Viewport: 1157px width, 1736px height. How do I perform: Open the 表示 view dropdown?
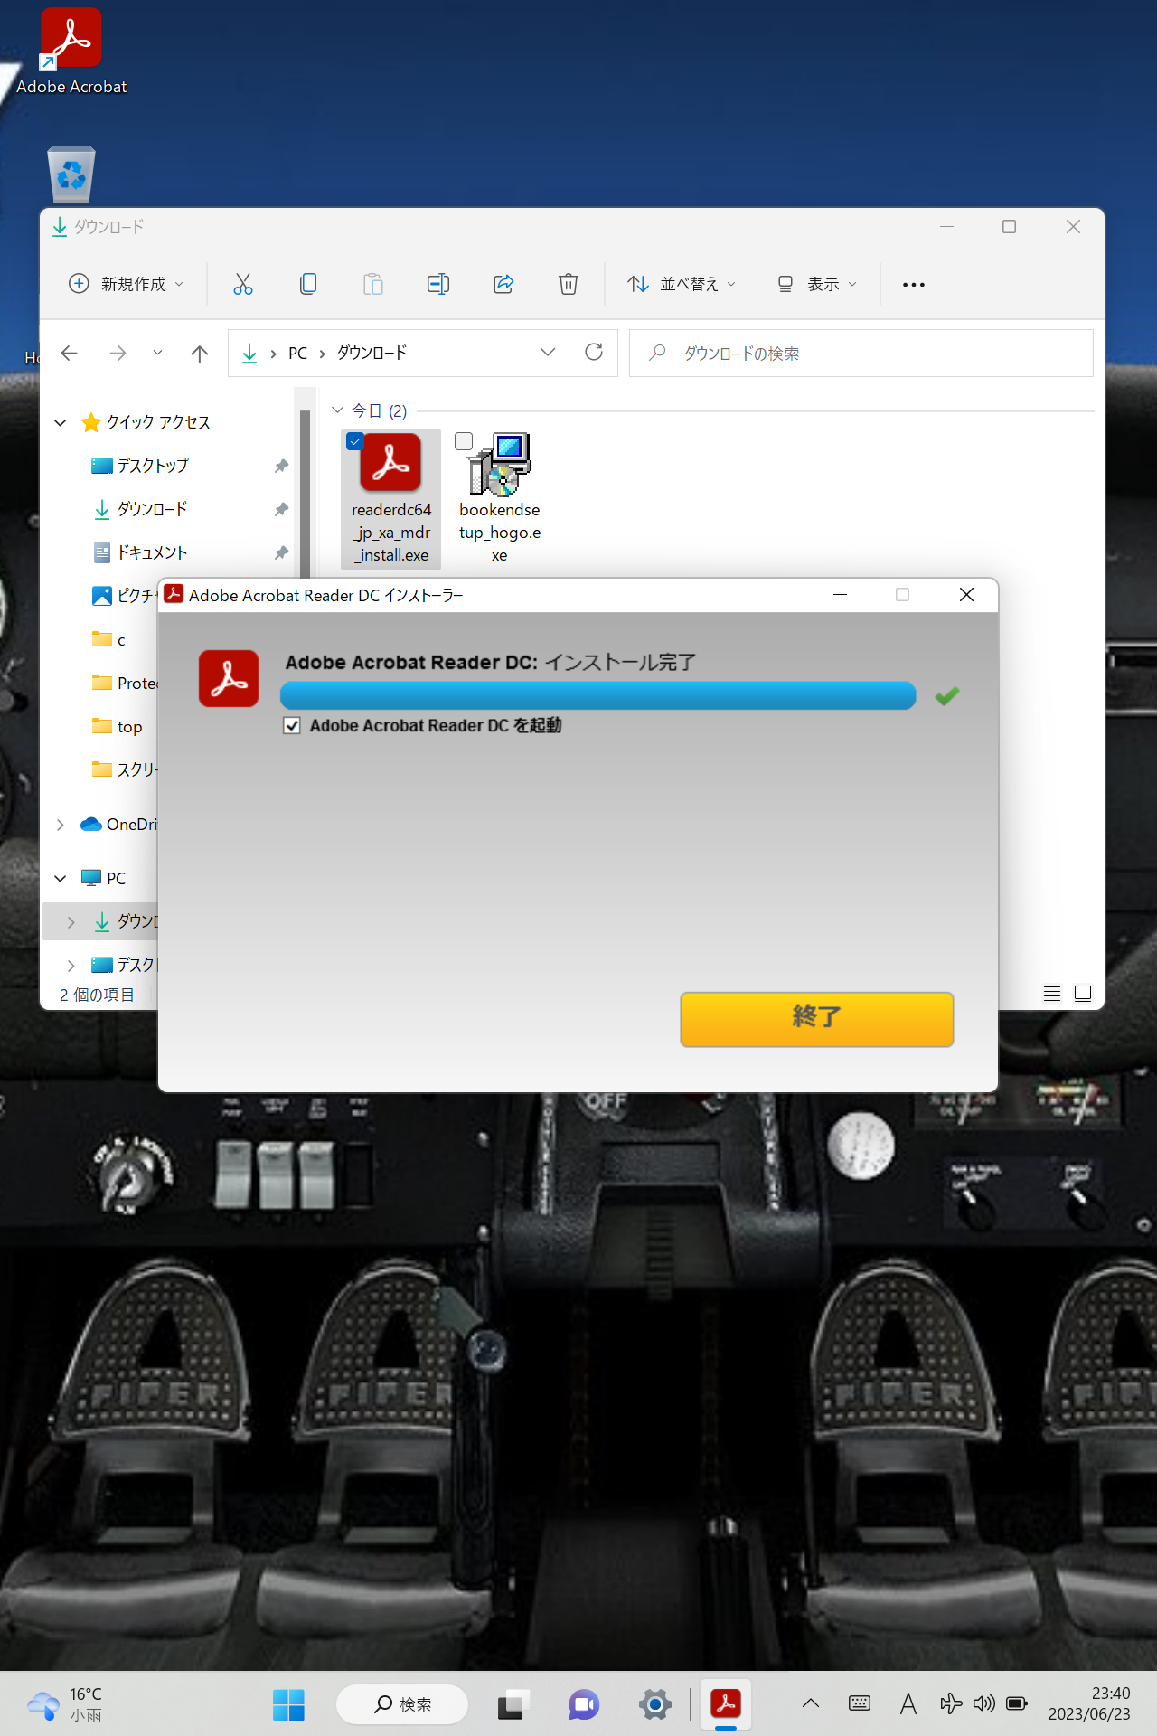817,284
